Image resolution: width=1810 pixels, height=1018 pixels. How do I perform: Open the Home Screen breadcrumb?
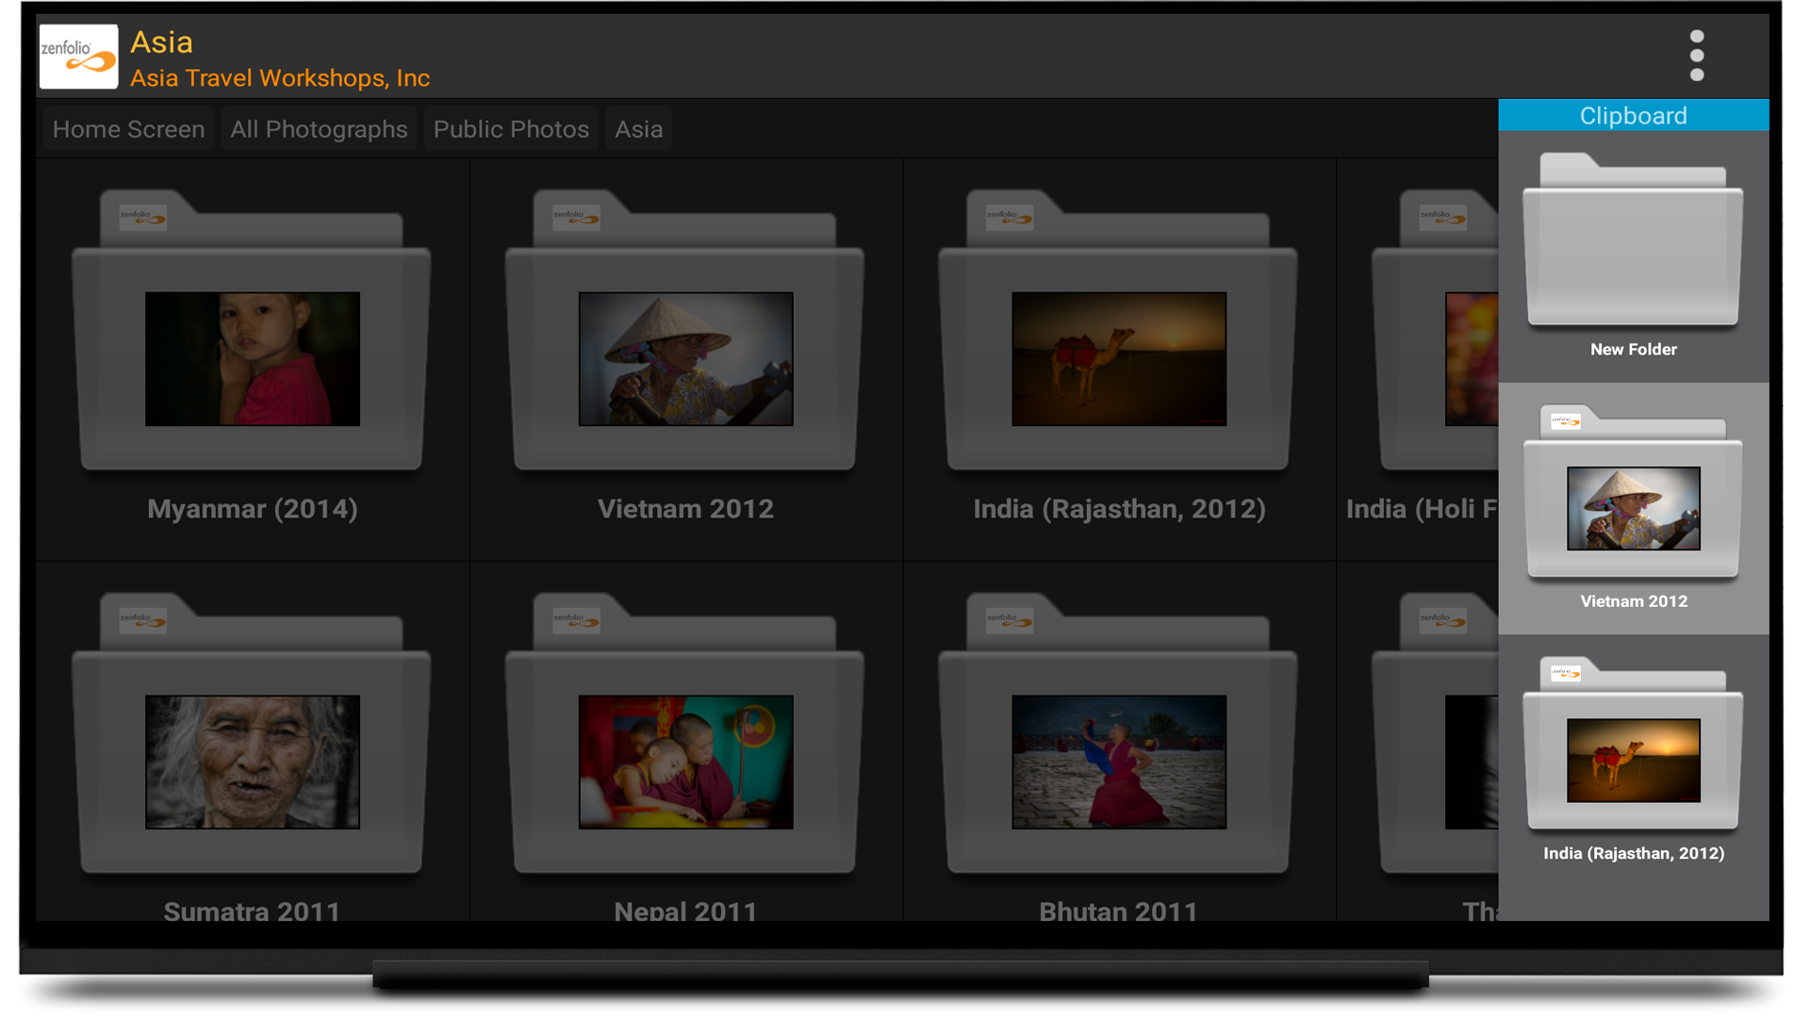click(x=128, y=129)
